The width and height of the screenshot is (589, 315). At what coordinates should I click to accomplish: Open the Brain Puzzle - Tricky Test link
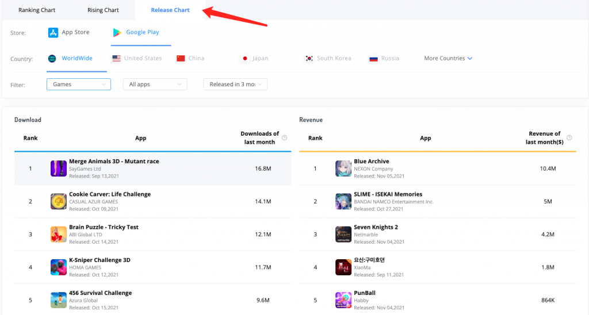tap(104, 227)
